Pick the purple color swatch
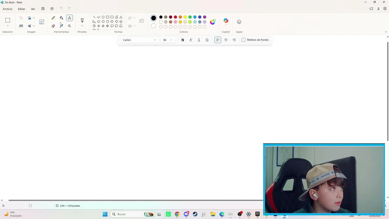 click(x=205, y=17)
